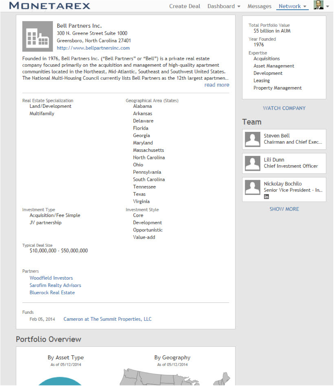
Task: Click 'Asset Management' under Expertise
Action: click(x=274, y=66)
